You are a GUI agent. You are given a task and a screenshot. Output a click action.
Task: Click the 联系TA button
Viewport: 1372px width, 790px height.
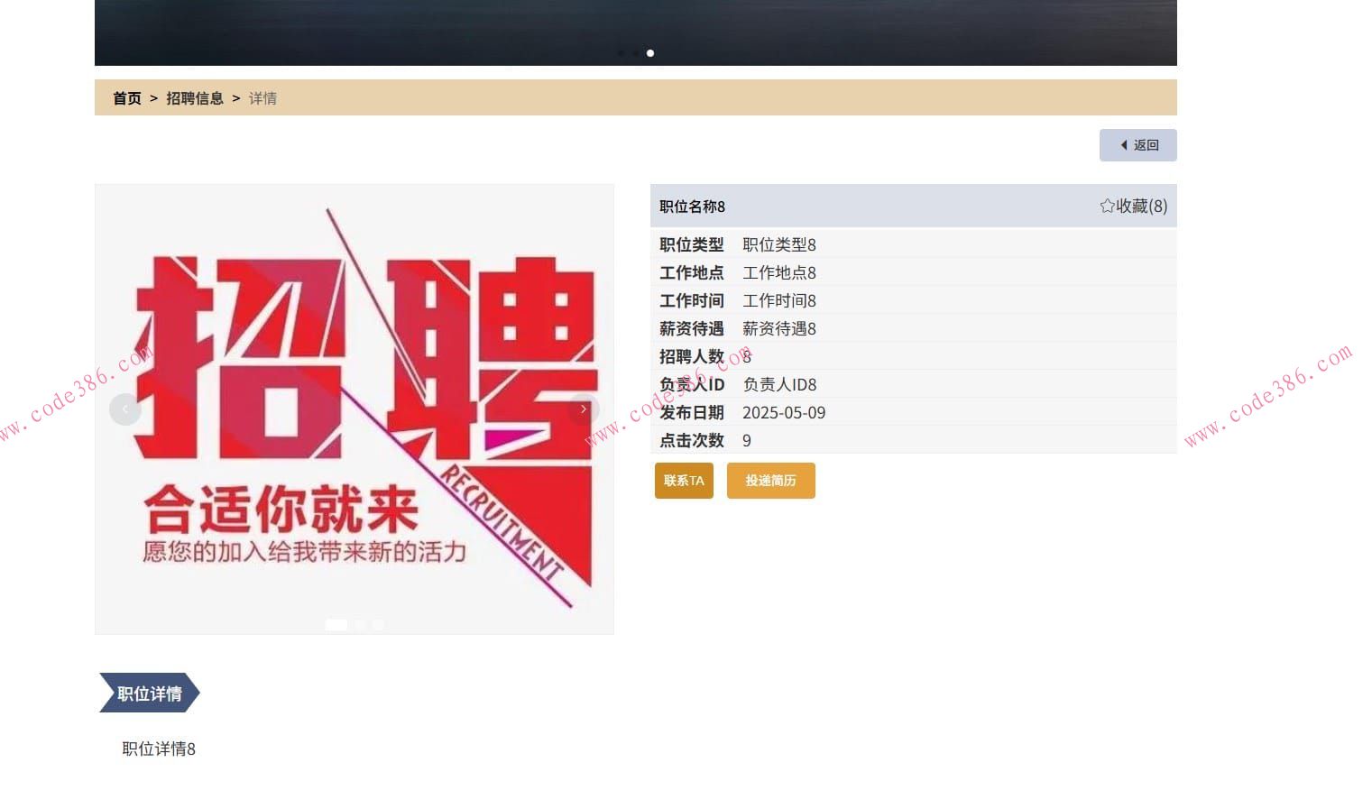[683, 481]
